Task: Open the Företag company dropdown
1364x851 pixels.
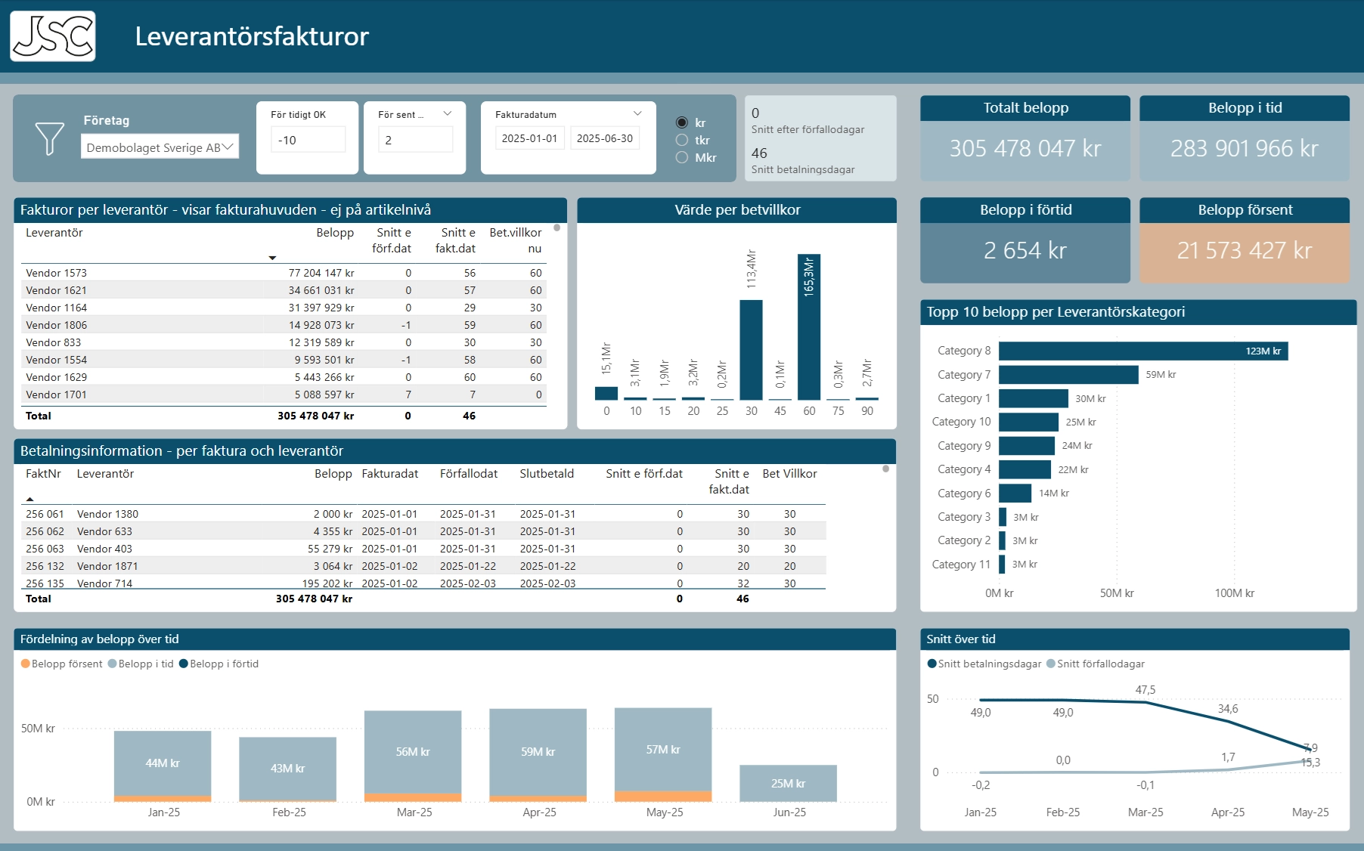Action: click(x=160, y=147)
